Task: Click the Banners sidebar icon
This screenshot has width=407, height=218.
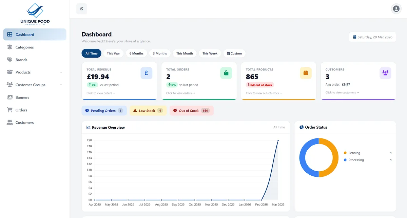Action: pos(9,97)
